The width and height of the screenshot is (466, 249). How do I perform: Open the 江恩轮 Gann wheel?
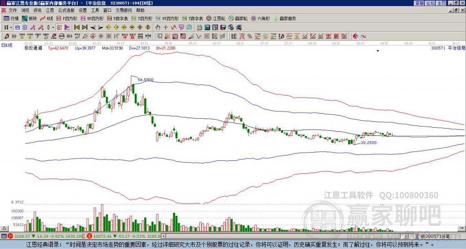click(216, 18)
